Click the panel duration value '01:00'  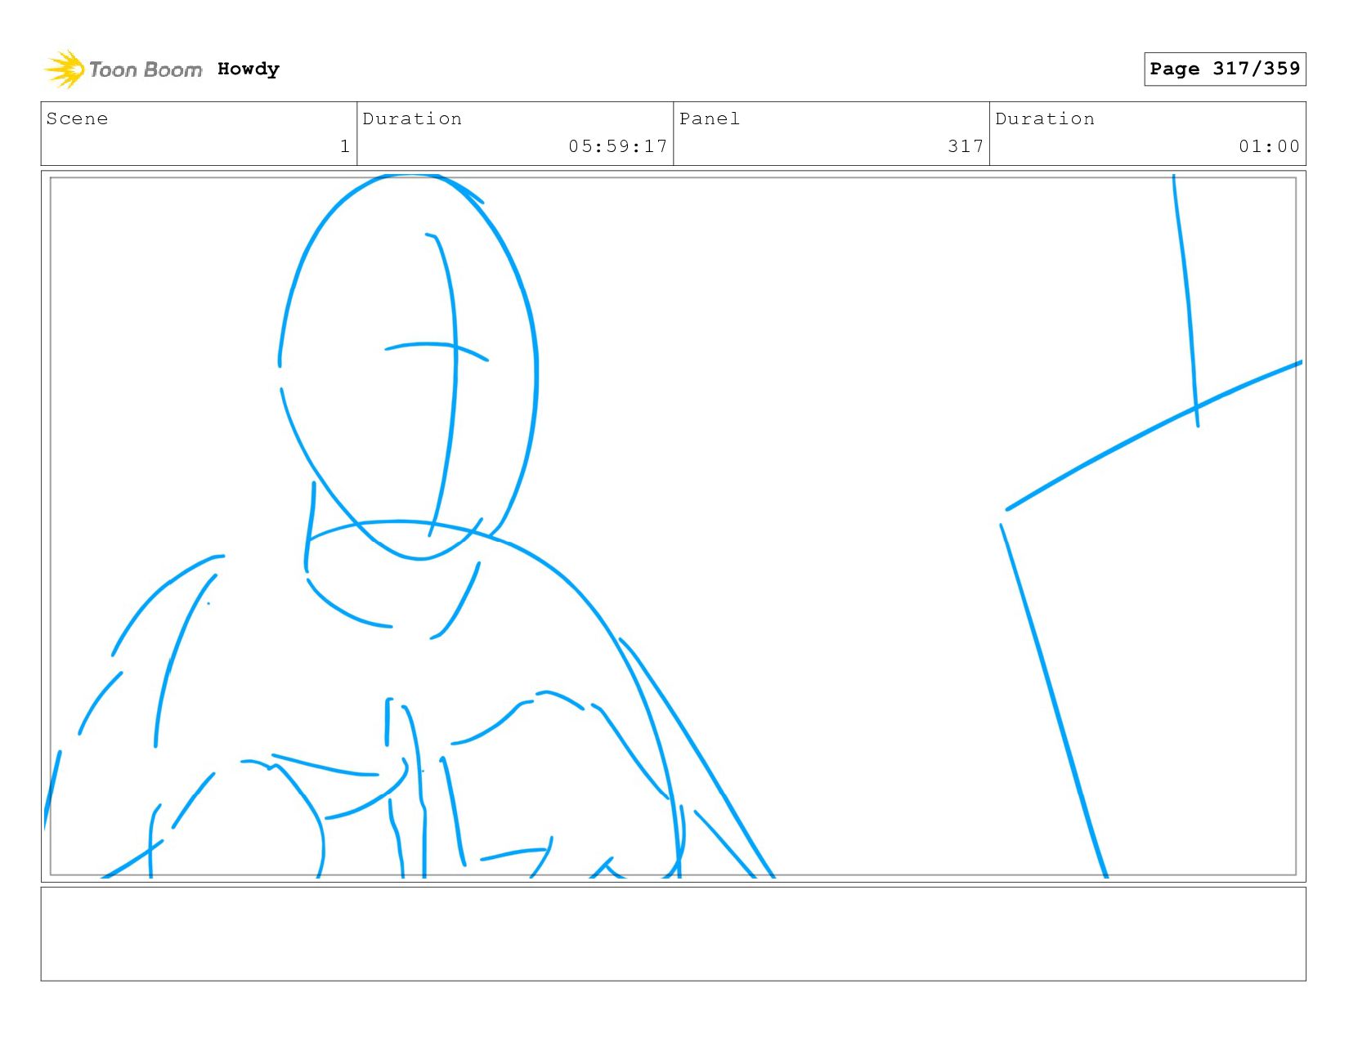click(1269, 146)
